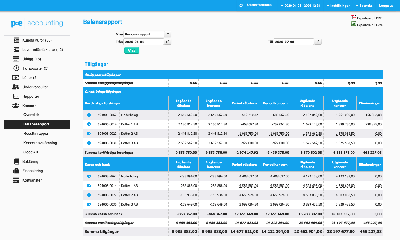Click the Kundfakturor sidebar icon
This screenshot has width=400, height=240.
(x=17, y=40)
